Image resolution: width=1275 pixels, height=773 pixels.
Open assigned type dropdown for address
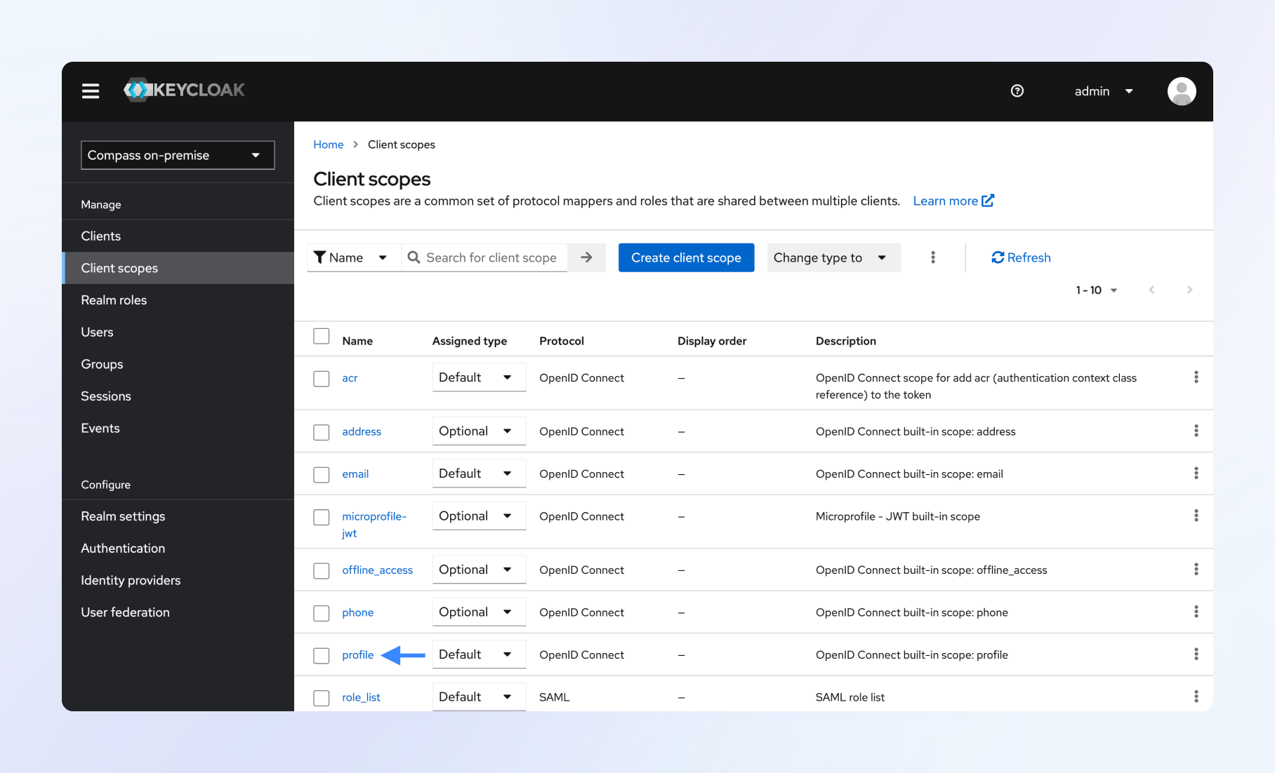point(478,431)
